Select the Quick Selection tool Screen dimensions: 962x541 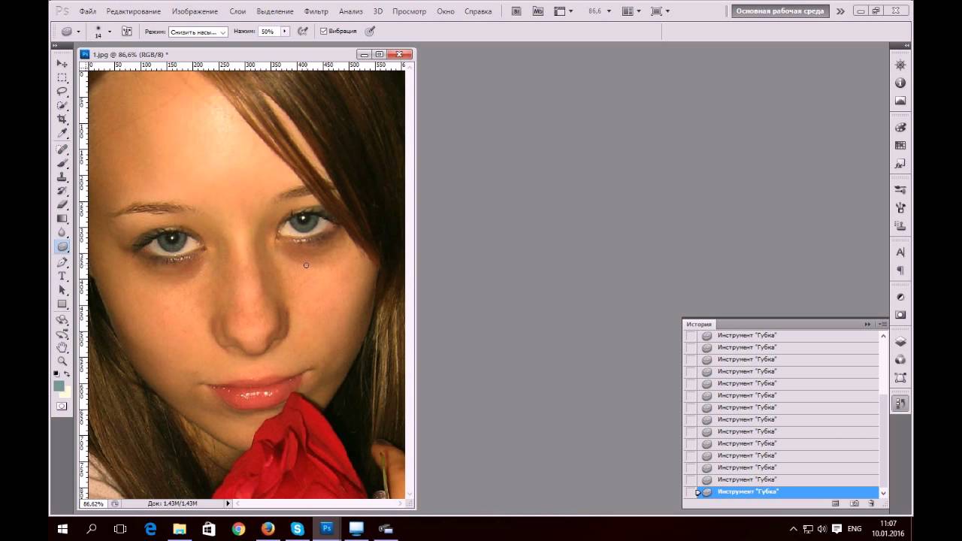click(x=62, y=105)
